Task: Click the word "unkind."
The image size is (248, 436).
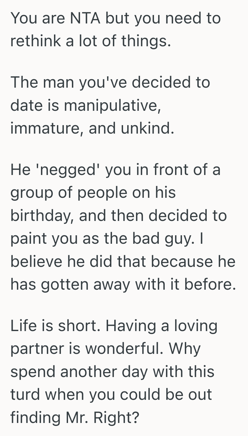Action: [x=148, y=129]
